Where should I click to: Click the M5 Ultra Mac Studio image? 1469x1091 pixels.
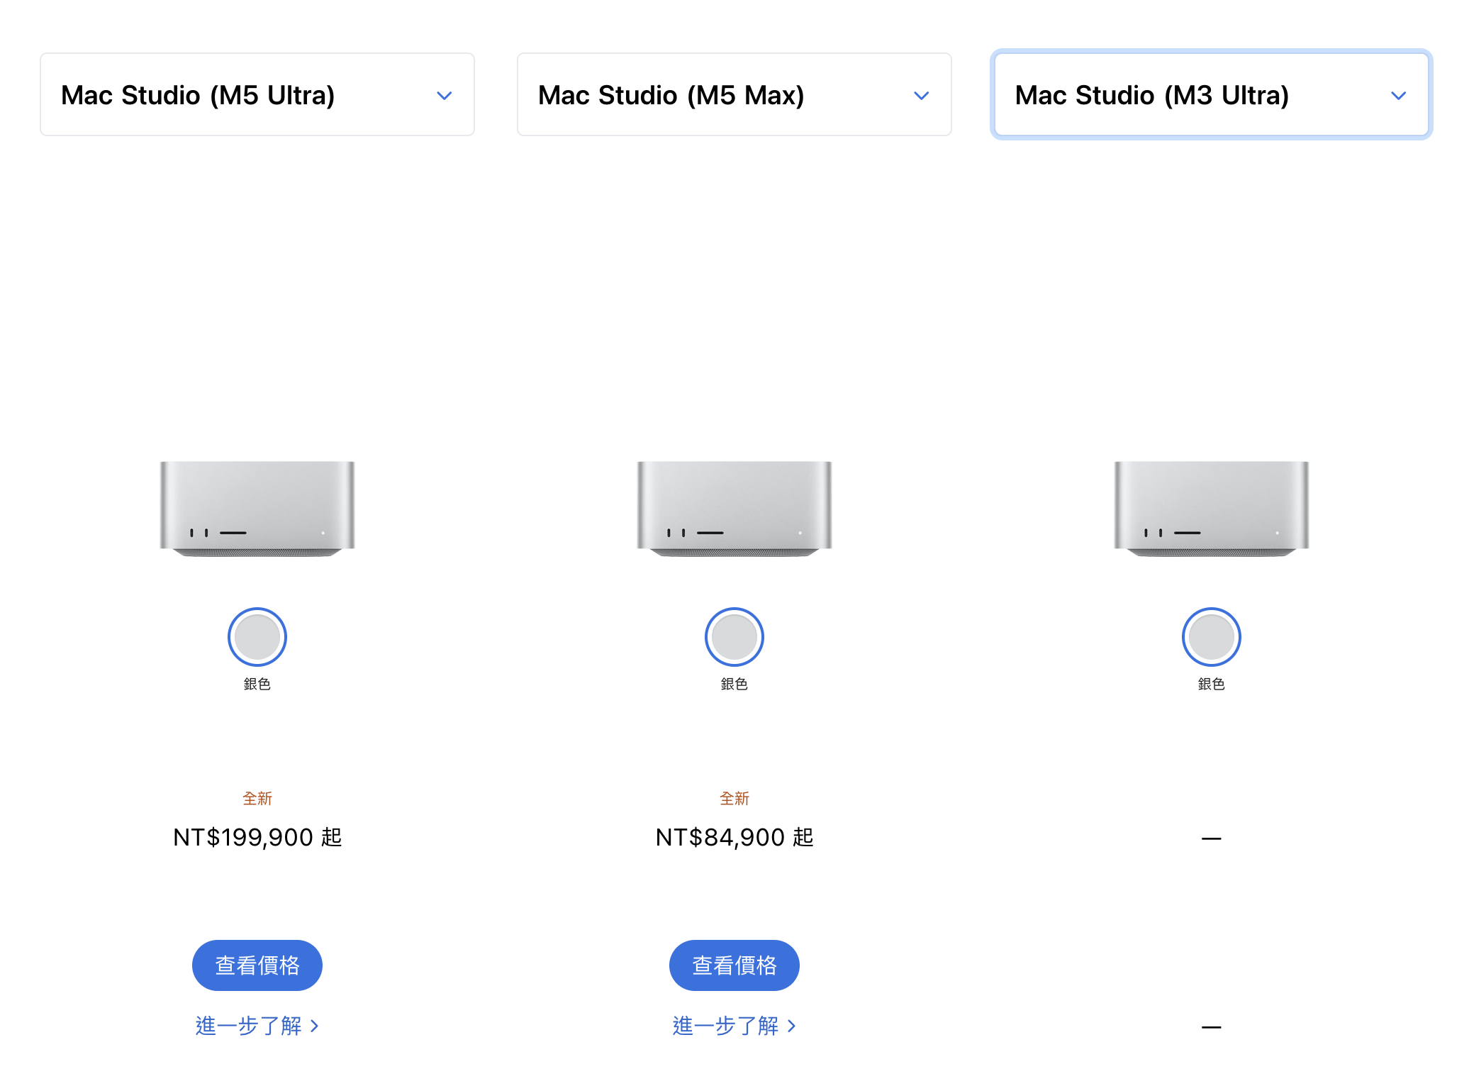(257, 509)
